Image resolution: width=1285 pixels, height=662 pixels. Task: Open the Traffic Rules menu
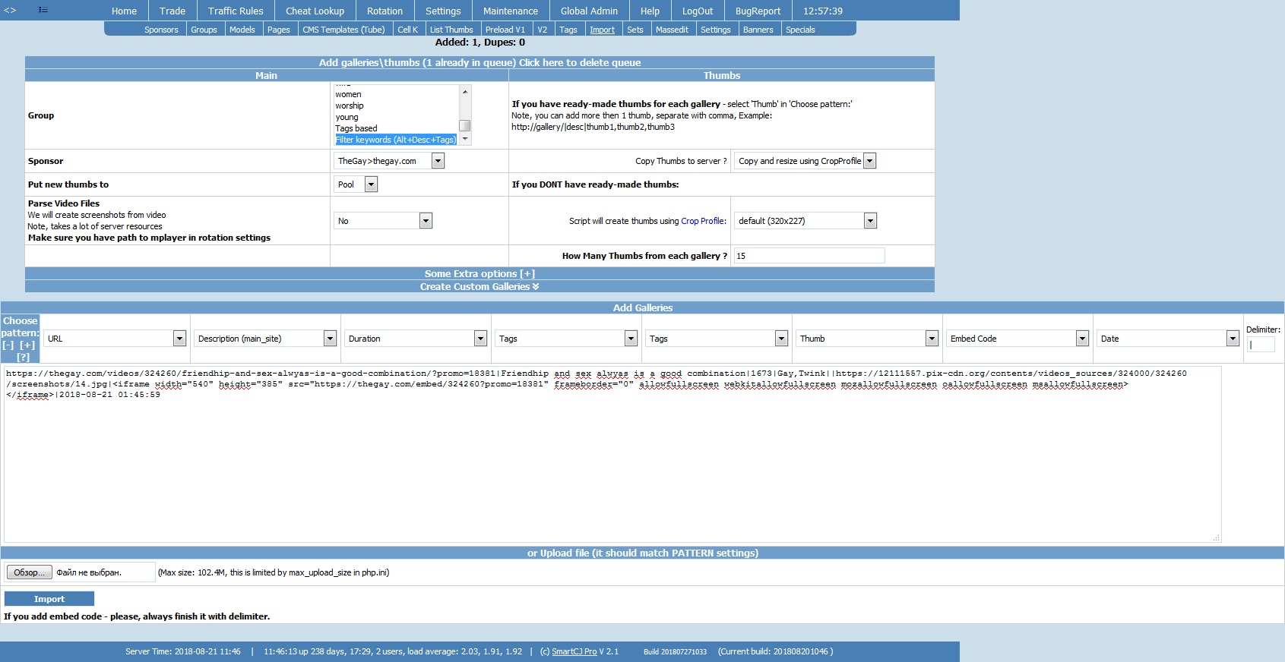tap(236, 11)
